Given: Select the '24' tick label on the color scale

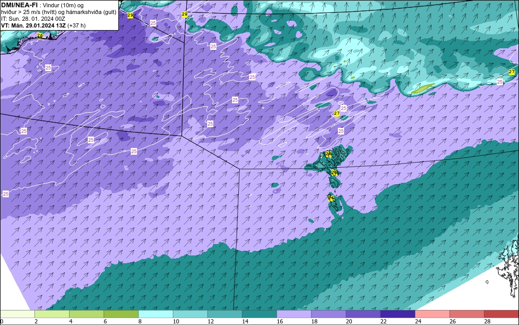Looking at the screenshot, I should pos(418,321).
